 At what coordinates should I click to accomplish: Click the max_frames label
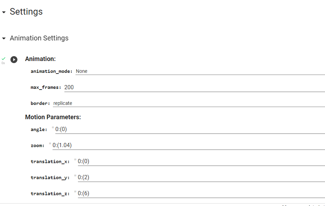[46, 87]
